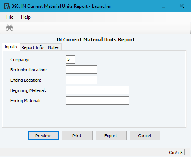Click the 'Ending Location:' label
The width and height of the screenshot is (191, 157).
pos(26,80)
